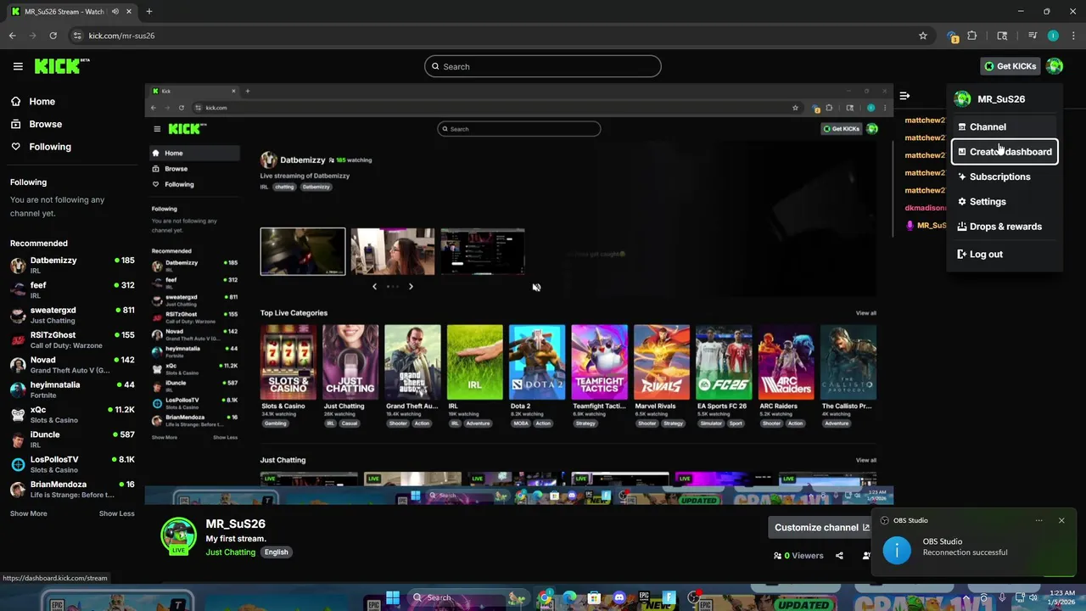
Task: Open recommended channel heyimnatalia
Action: [72, 389]
